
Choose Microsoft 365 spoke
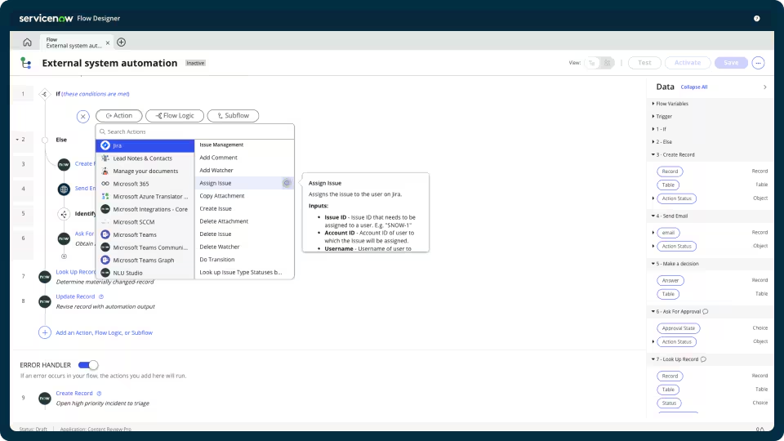[x=145, y=184]
